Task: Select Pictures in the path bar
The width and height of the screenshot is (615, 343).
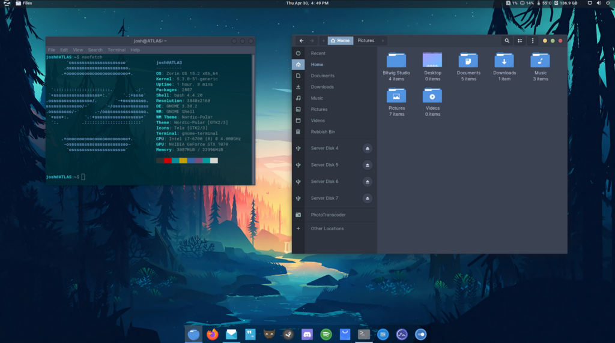Action: pos(366,41)
